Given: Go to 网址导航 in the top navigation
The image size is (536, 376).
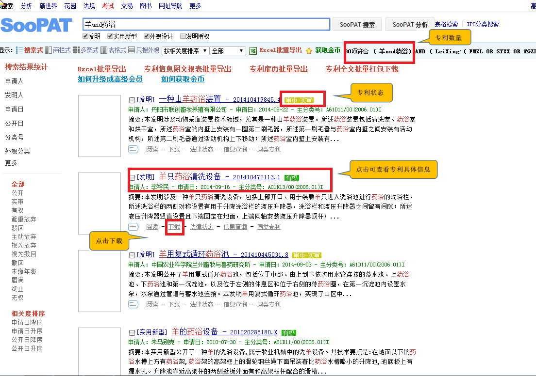Looking at the screenshot, I should [170, 6].
